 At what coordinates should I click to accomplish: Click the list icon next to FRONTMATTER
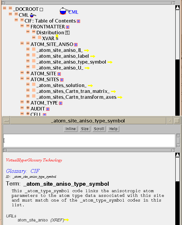[67, 27]
